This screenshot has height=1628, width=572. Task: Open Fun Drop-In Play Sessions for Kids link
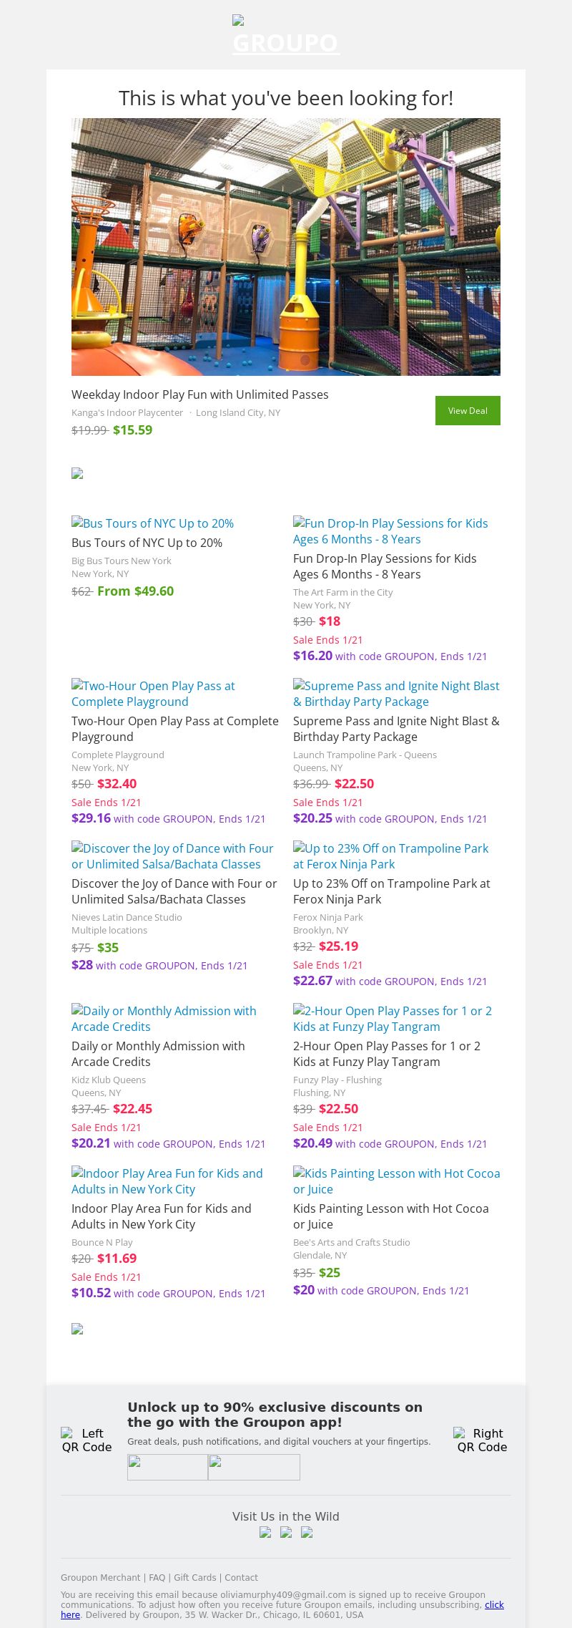pos(390,531)
